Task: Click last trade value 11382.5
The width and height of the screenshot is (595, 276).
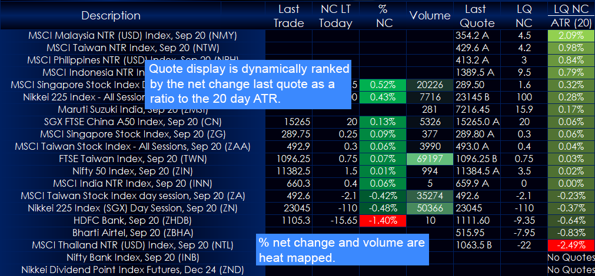Action: tap(289, 171)
